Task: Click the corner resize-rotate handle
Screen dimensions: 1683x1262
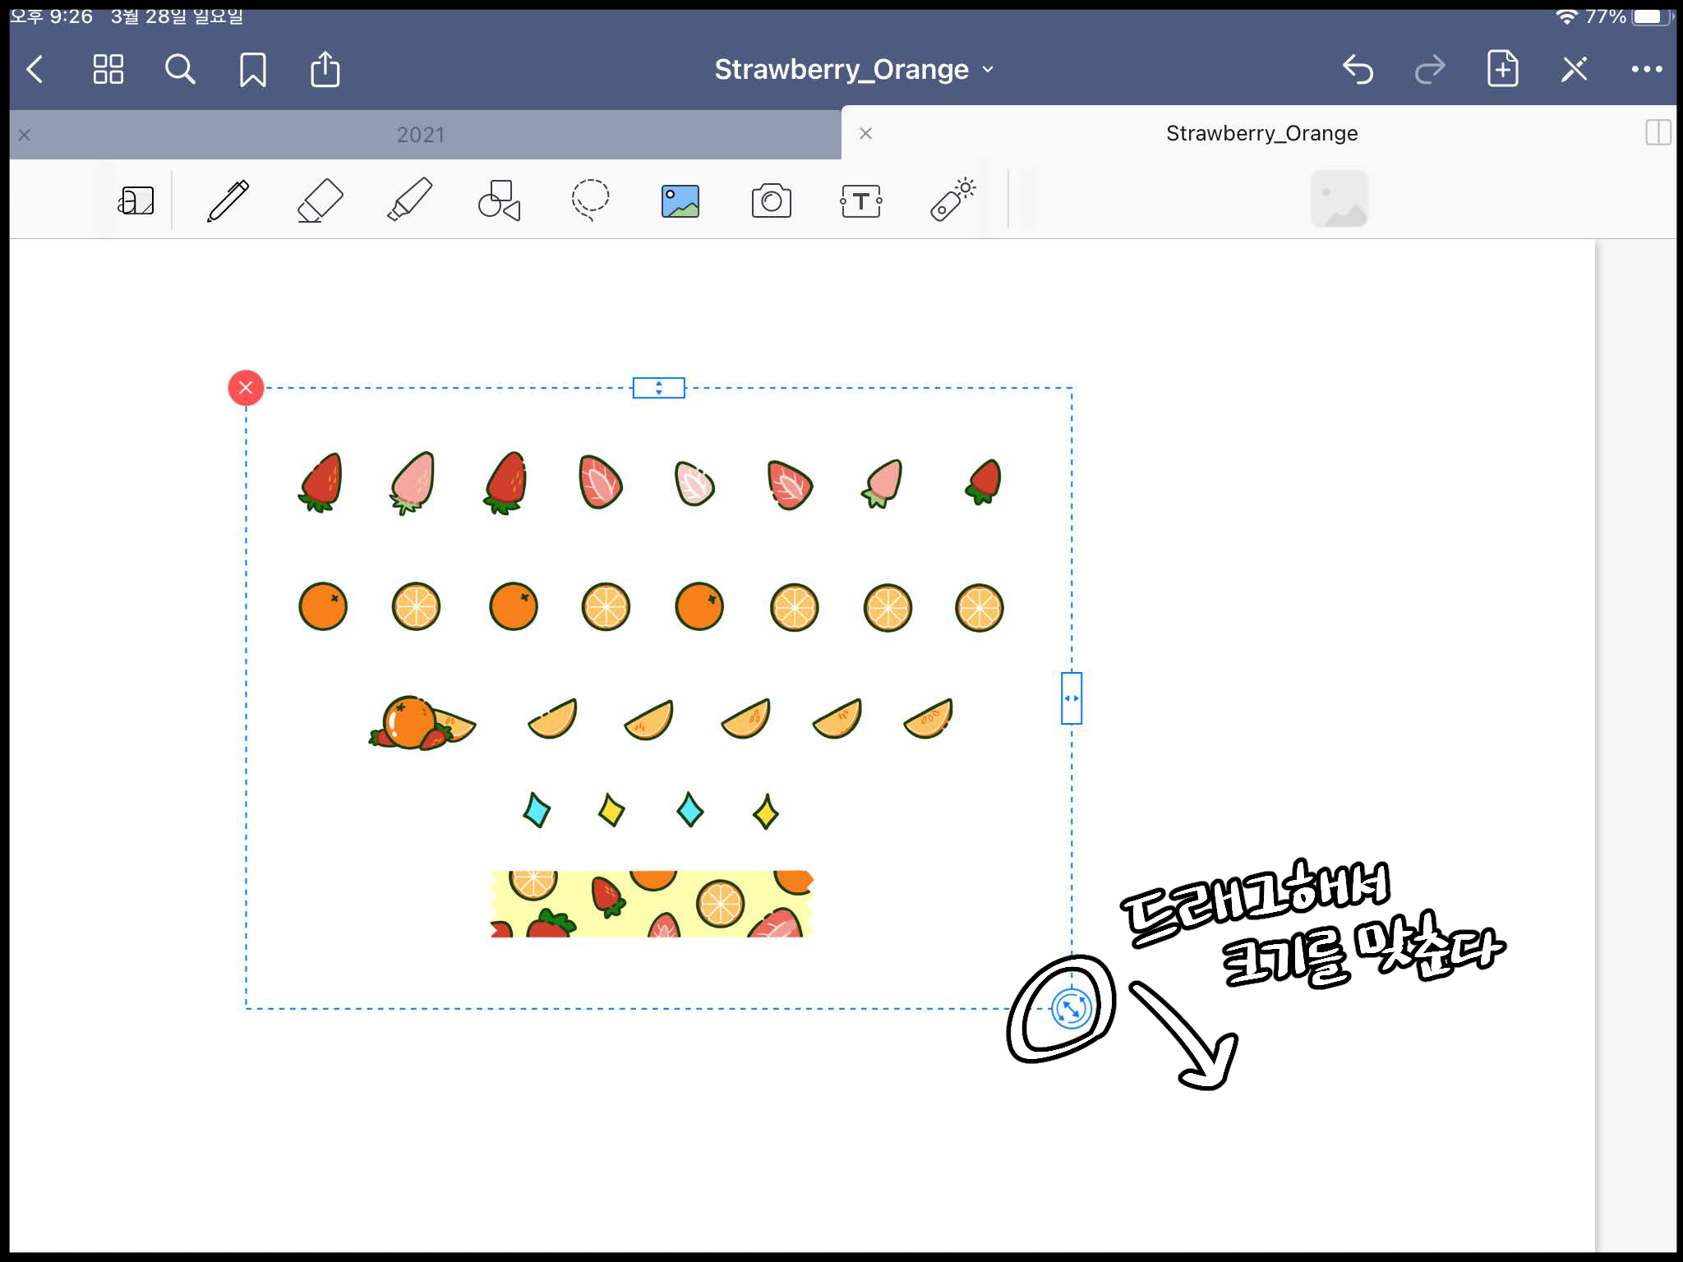Action: pyautogui.click(x=1071, y=1008)
